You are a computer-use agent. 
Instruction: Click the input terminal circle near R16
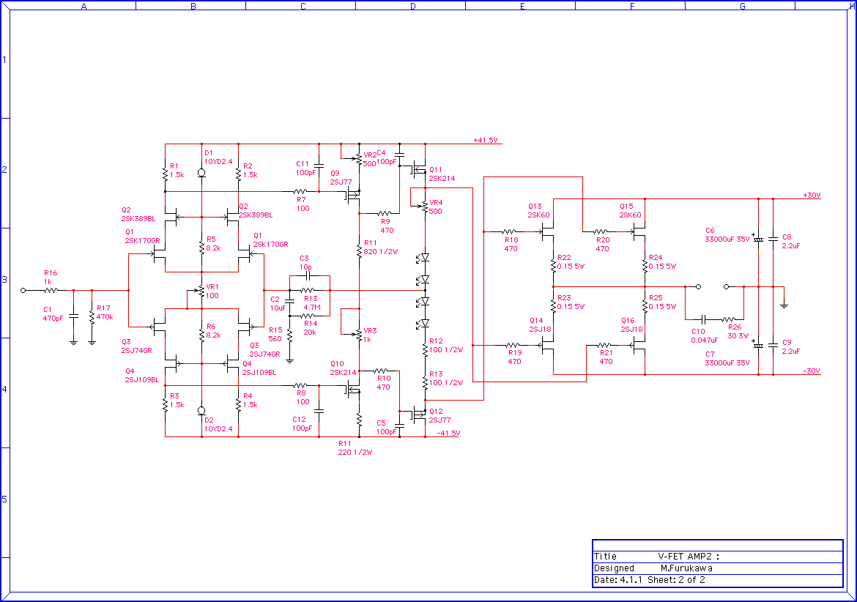pos(23,290)
